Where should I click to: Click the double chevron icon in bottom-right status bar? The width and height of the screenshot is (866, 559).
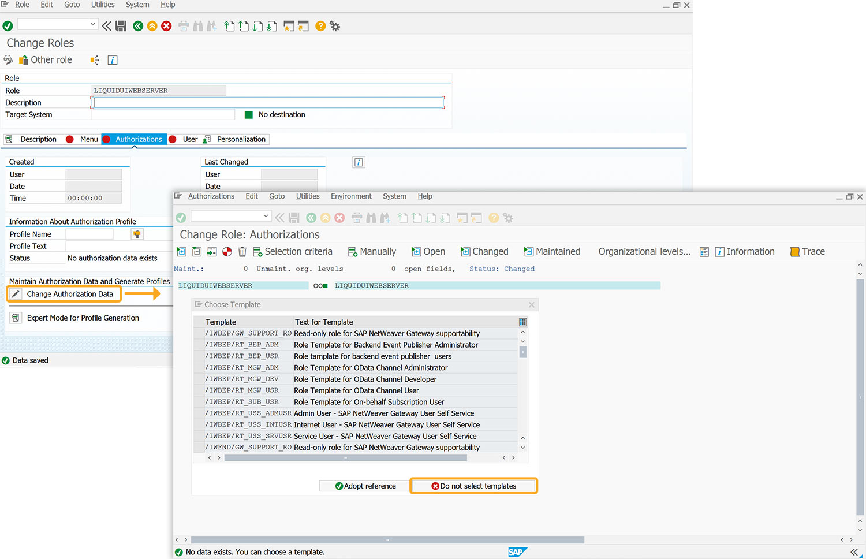click(x=854, y=552)
